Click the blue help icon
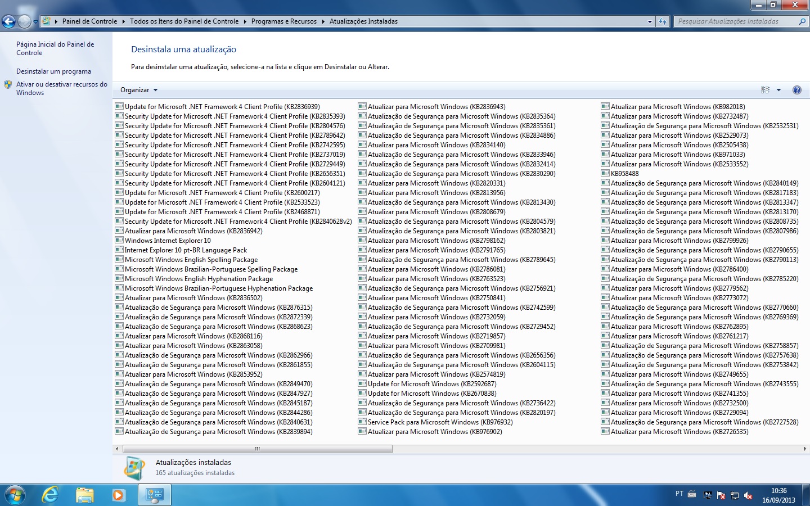810x506 pixels. pos(797,90)
